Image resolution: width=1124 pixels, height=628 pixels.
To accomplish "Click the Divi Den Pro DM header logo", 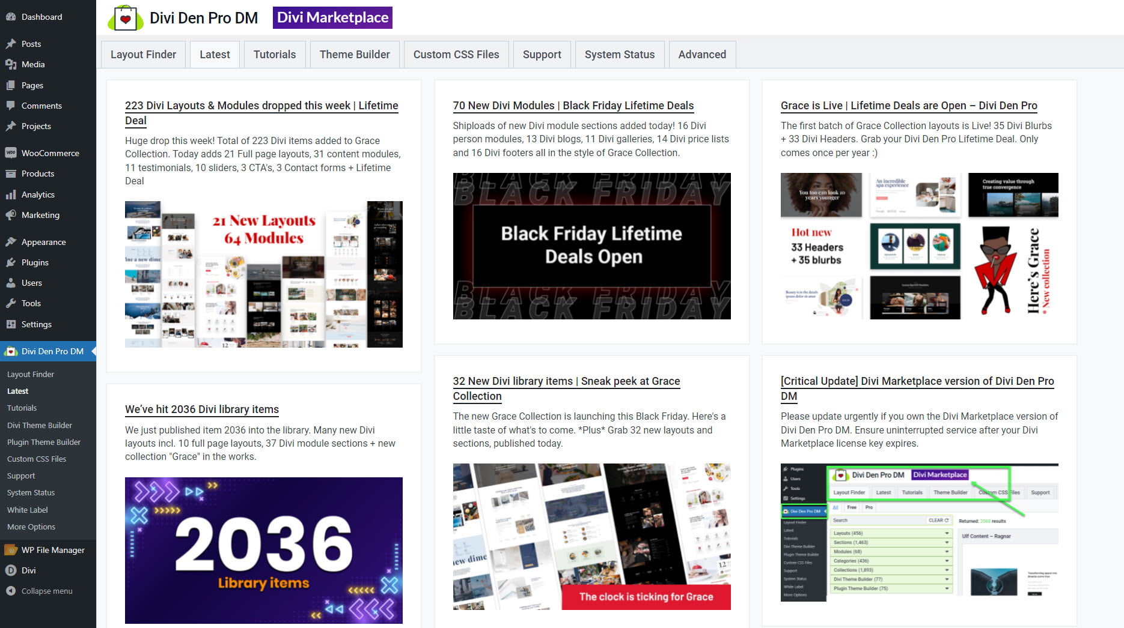I will [x=125, y=18].
